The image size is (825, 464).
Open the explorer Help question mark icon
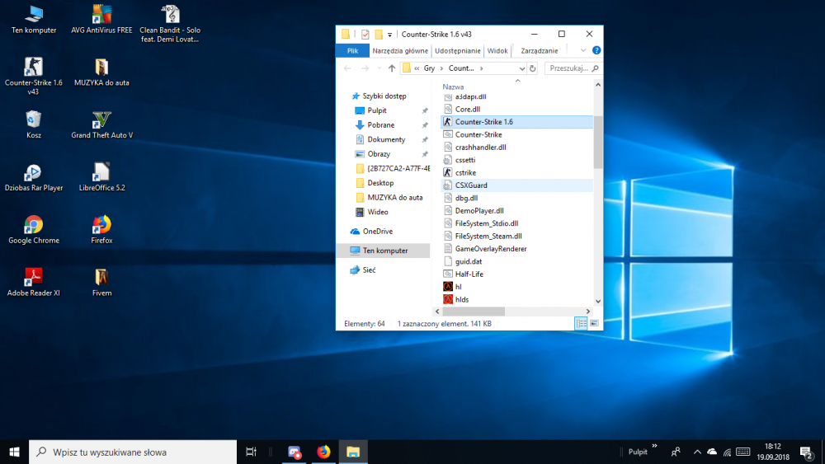point(596,50)
